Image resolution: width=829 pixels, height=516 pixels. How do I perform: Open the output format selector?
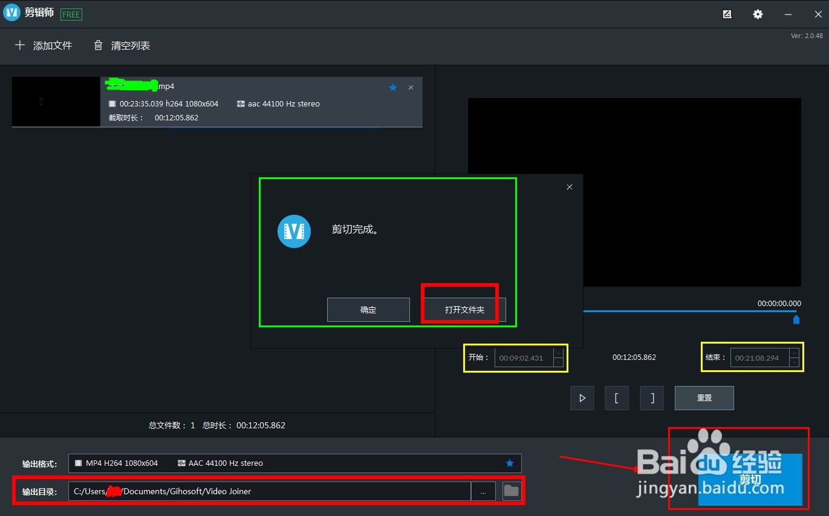[x=294, y=463]
